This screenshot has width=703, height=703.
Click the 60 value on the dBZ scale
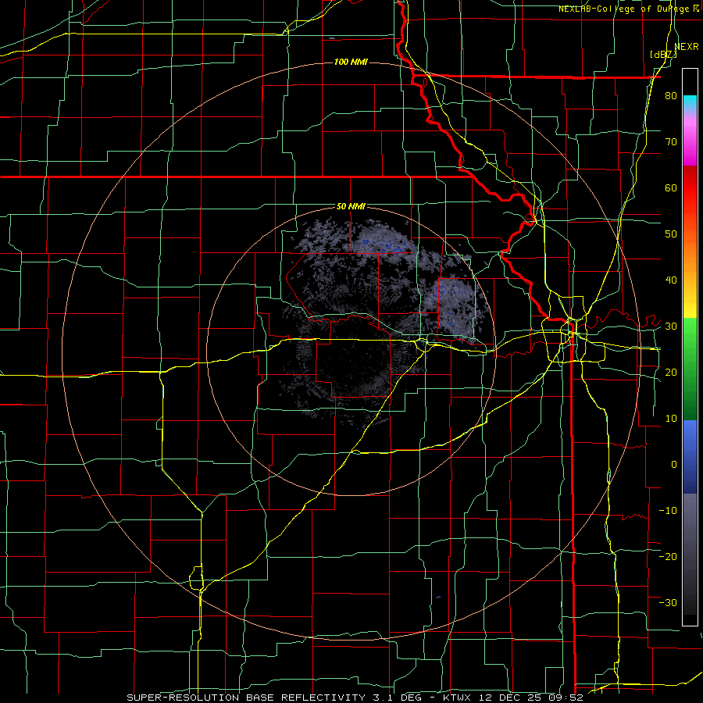point(671,187)
